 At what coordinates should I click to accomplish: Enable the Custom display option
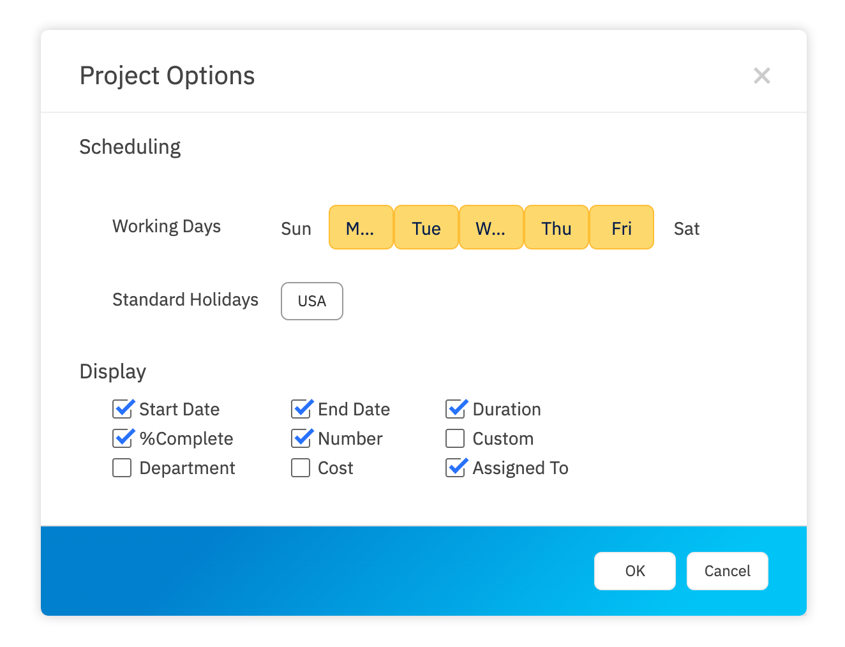454,438
